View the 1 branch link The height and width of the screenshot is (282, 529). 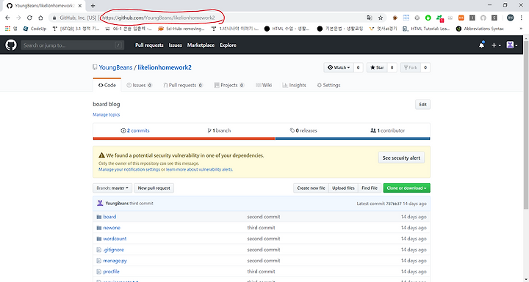coord(219,130)
